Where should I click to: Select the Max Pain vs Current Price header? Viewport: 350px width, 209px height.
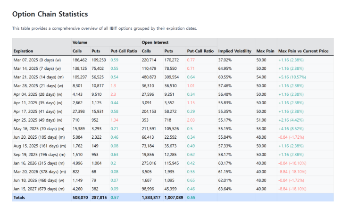(303, 51)
